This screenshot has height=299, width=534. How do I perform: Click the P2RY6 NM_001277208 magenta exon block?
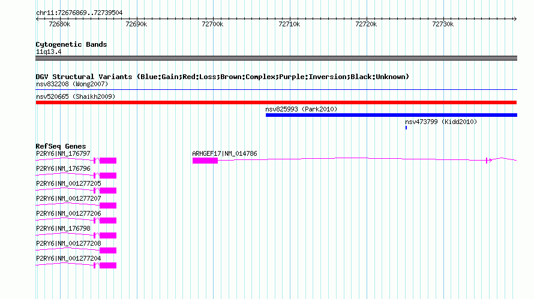[108, 250]
